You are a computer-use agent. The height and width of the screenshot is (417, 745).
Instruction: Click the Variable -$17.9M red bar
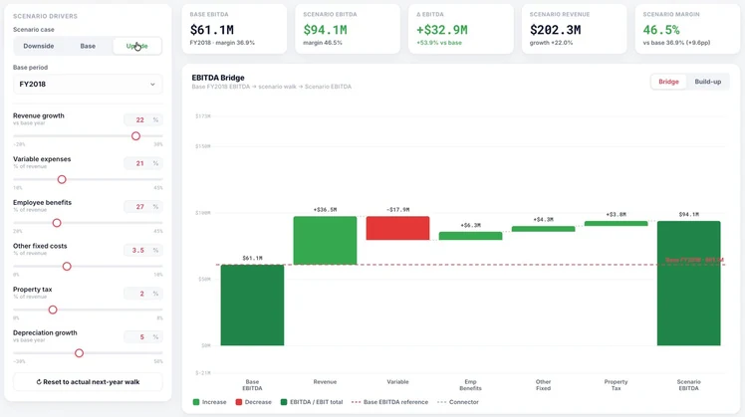coord(397,228)
